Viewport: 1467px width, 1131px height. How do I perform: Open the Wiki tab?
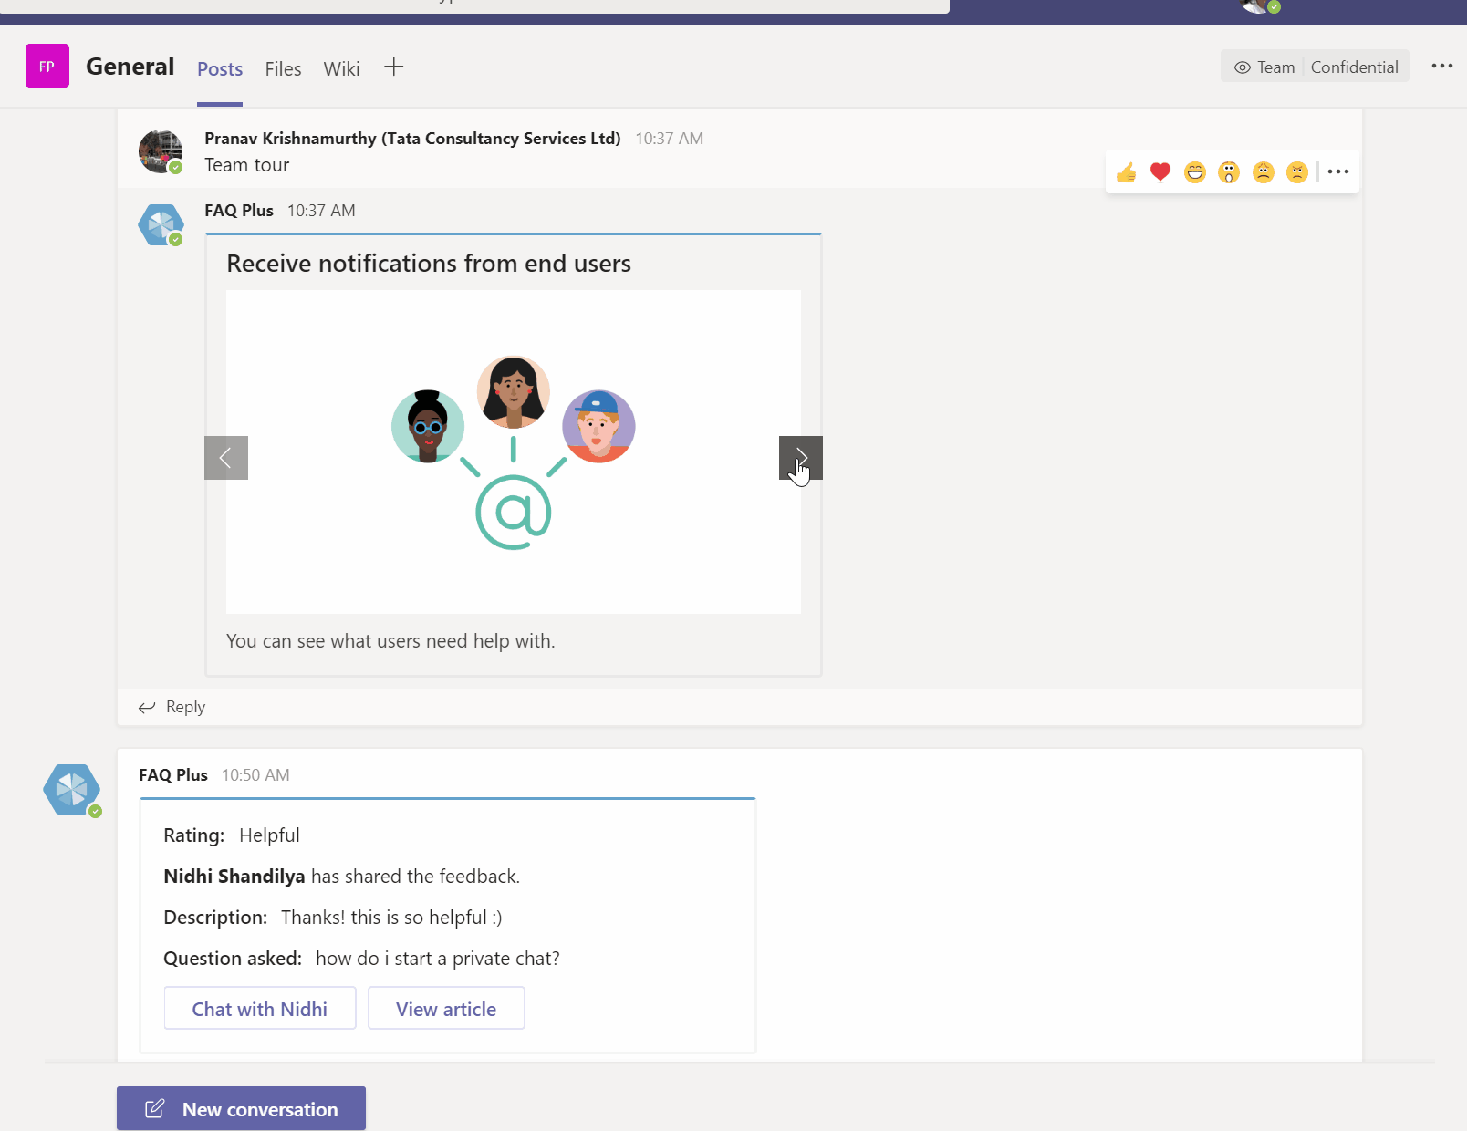pyautogui.click(x=341, y=68)
